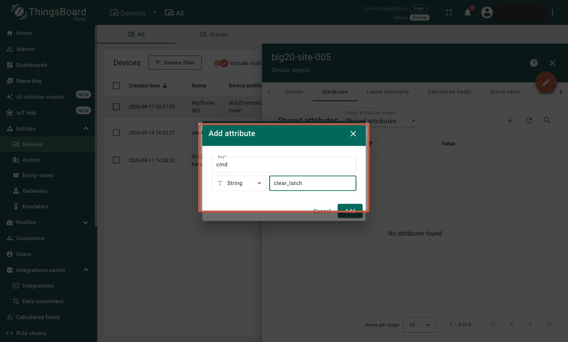The image size is (568, 342).
Task: Search attributes with the magnifier icon
Action: (547, 120)
